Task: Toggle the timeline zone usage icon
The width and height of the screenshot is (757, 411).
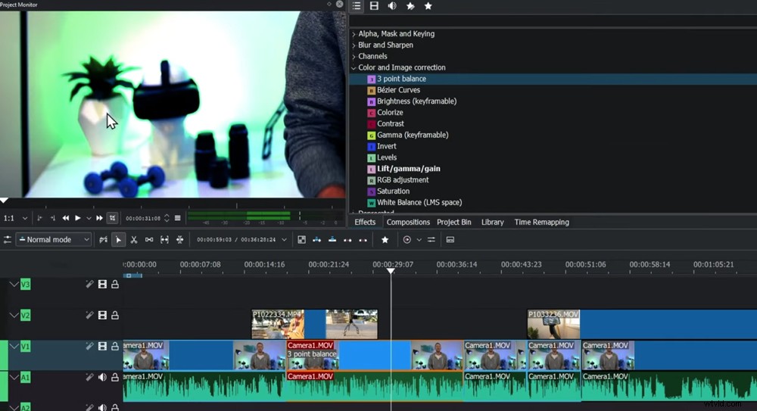Action: pos(301,239)
